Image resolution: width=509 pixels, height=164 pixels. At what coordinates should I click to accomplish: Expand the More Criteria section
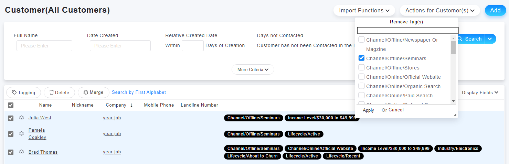[x=253, y=69]
